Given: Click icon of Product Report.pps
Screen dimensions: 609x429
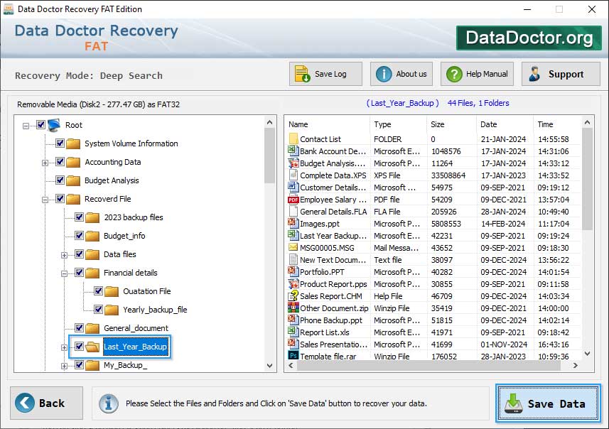Looking at the screenshot, I should tap(293, 284).
